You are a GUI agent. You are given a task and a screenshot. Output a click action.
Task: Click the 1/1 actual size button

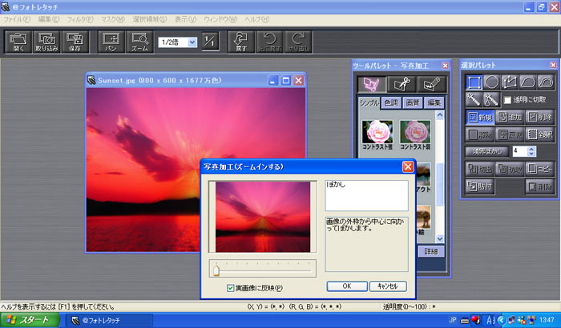(209, 41)
